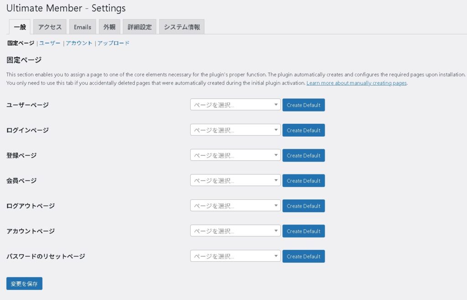Expand the 登録ページ page dropdown
Screen dimensions: 467x300
pos(235,156)
